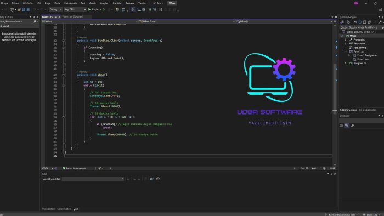Collapse the Wbas project node
This screenshot has height=216, width=384.
coord(342,36)
